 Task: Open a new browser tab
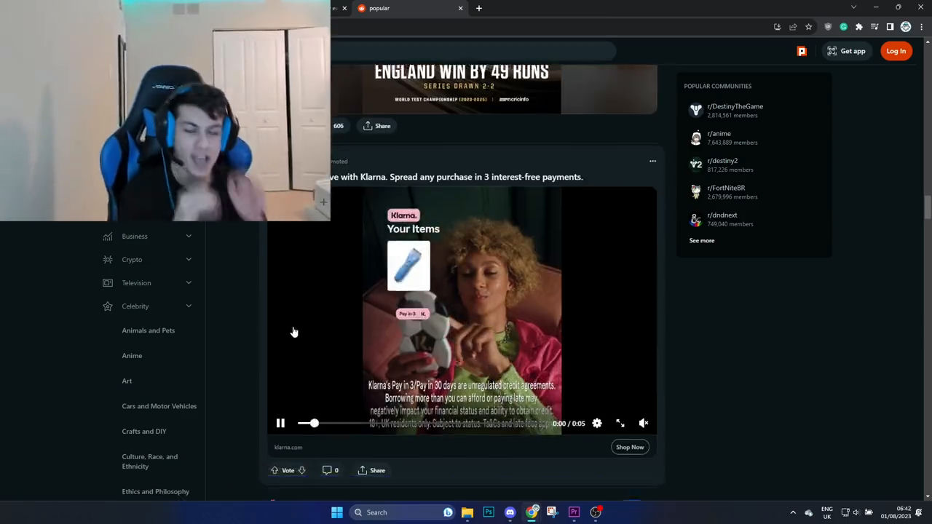(478, 8)
